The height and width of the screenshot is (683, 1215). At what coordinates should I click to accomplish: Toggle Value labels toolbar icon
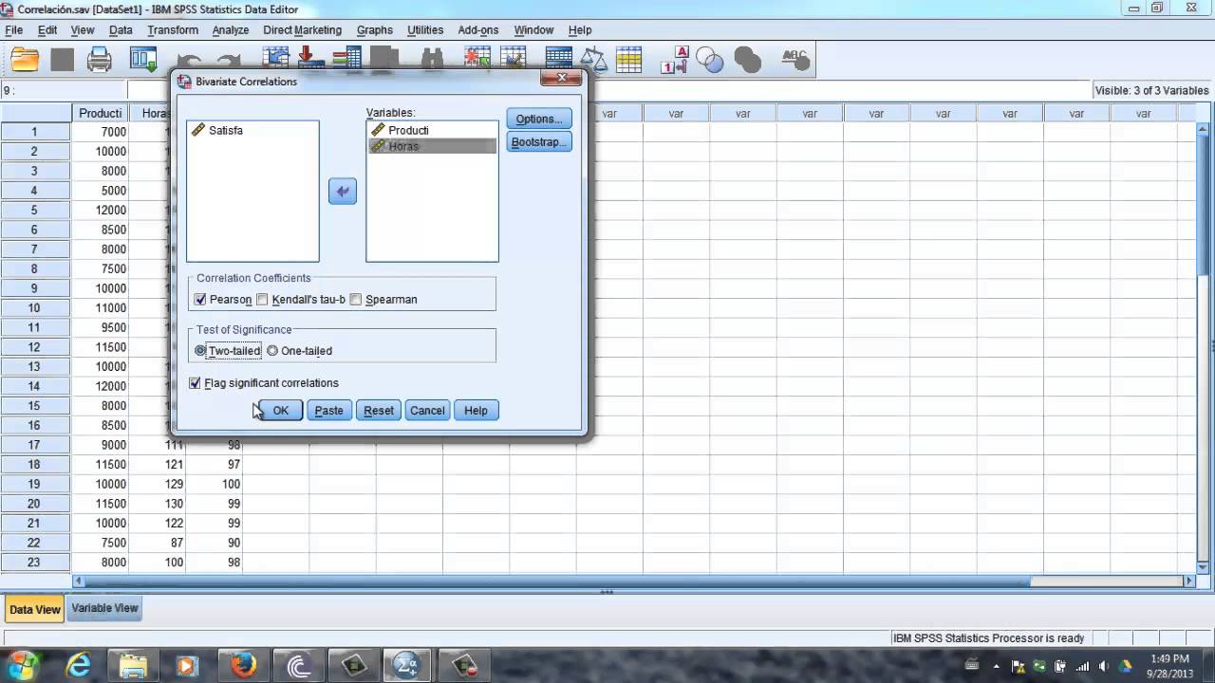674,60
